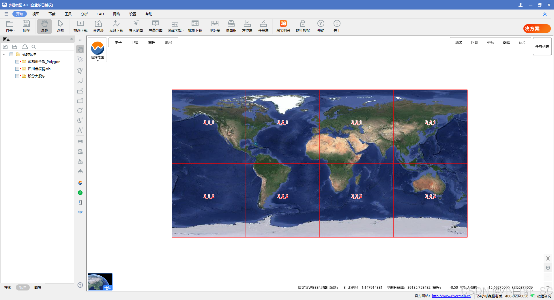The image size is (554, 300).
Task: Click the full extent icon on map
Action: [x=548, y=258]
